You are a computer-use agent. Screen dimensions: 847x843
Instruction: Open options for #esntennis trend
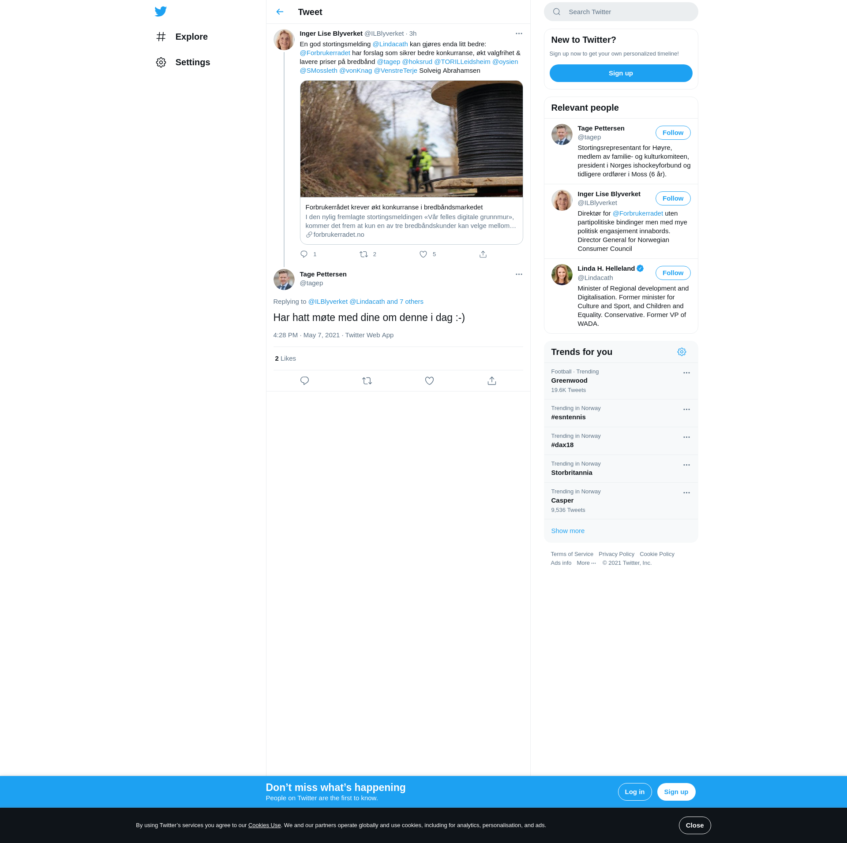point(686,410)
